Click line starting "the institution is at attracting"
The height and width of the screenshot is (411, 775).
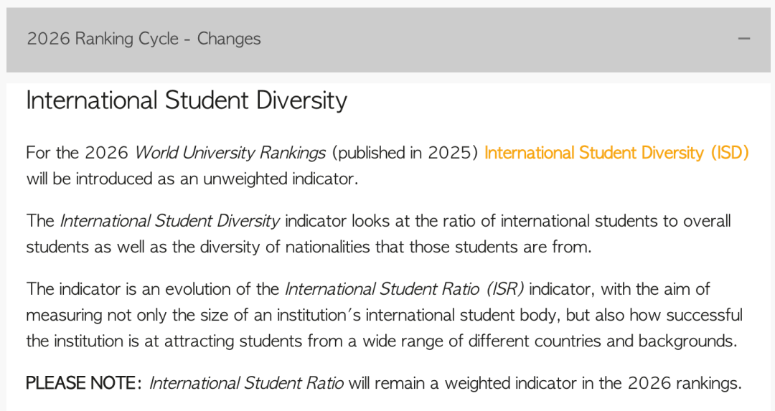tap(380, 341)
